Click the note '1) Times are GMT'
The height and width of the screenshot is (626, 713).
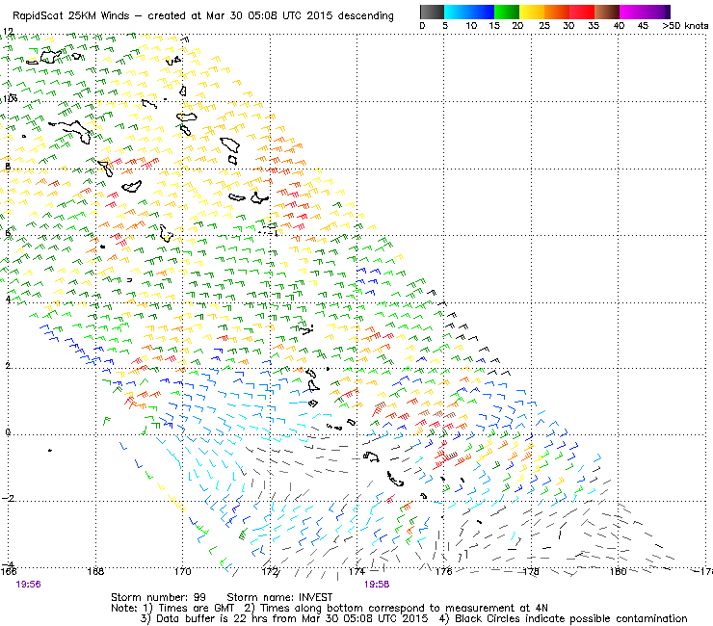[x=189, y=608]
